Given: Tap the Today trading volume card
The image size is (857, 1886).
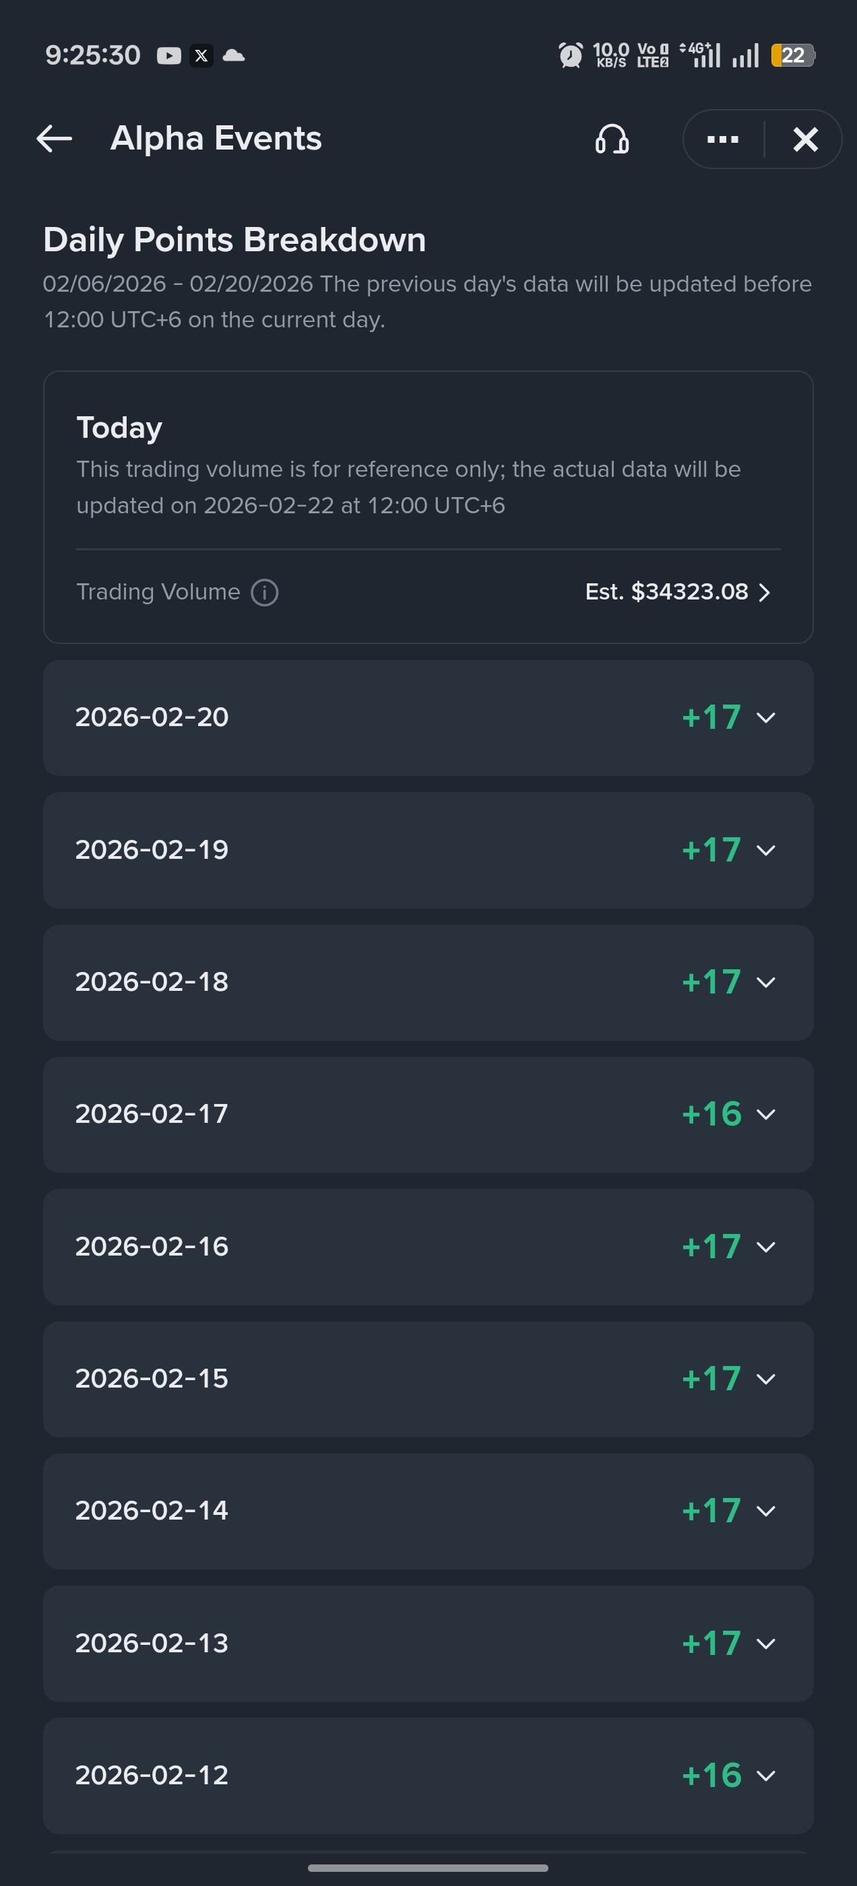Looking at the screenshot, I should (428, 507).
